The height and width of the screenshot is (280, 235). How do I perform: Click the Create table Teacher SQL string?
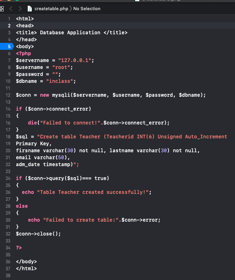point(132,137)
